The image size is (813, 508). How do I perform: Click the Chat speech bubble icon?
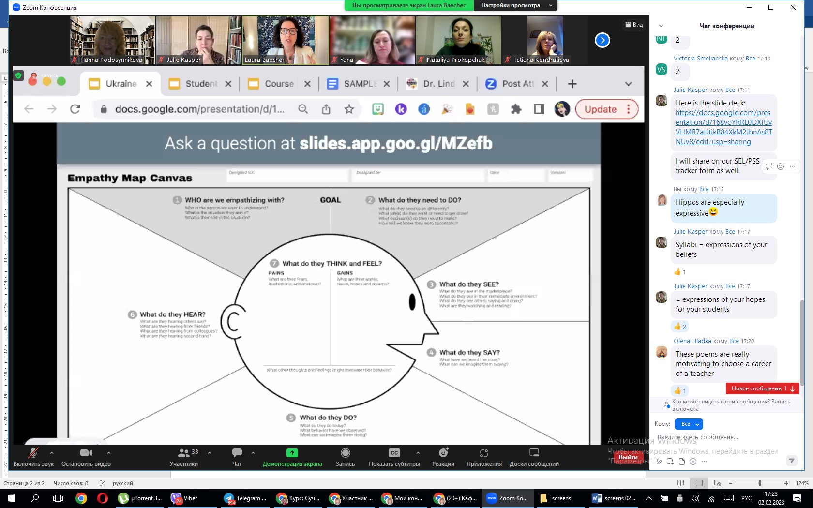click(x=237, y=453)
